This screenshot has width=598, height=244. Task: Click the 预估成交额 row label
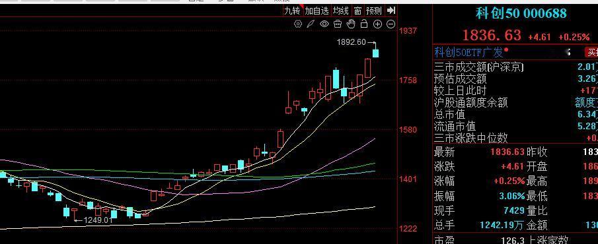(461, 79)
